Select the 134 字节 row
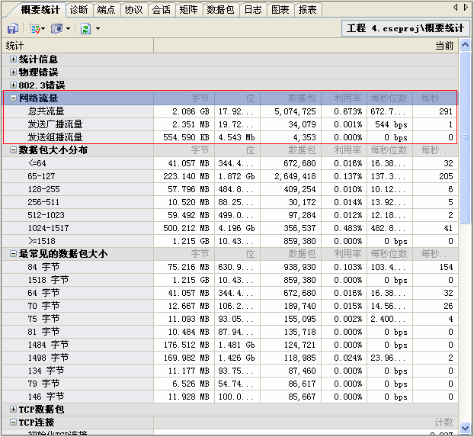474x437 pixels. click(x=229, y=371)
